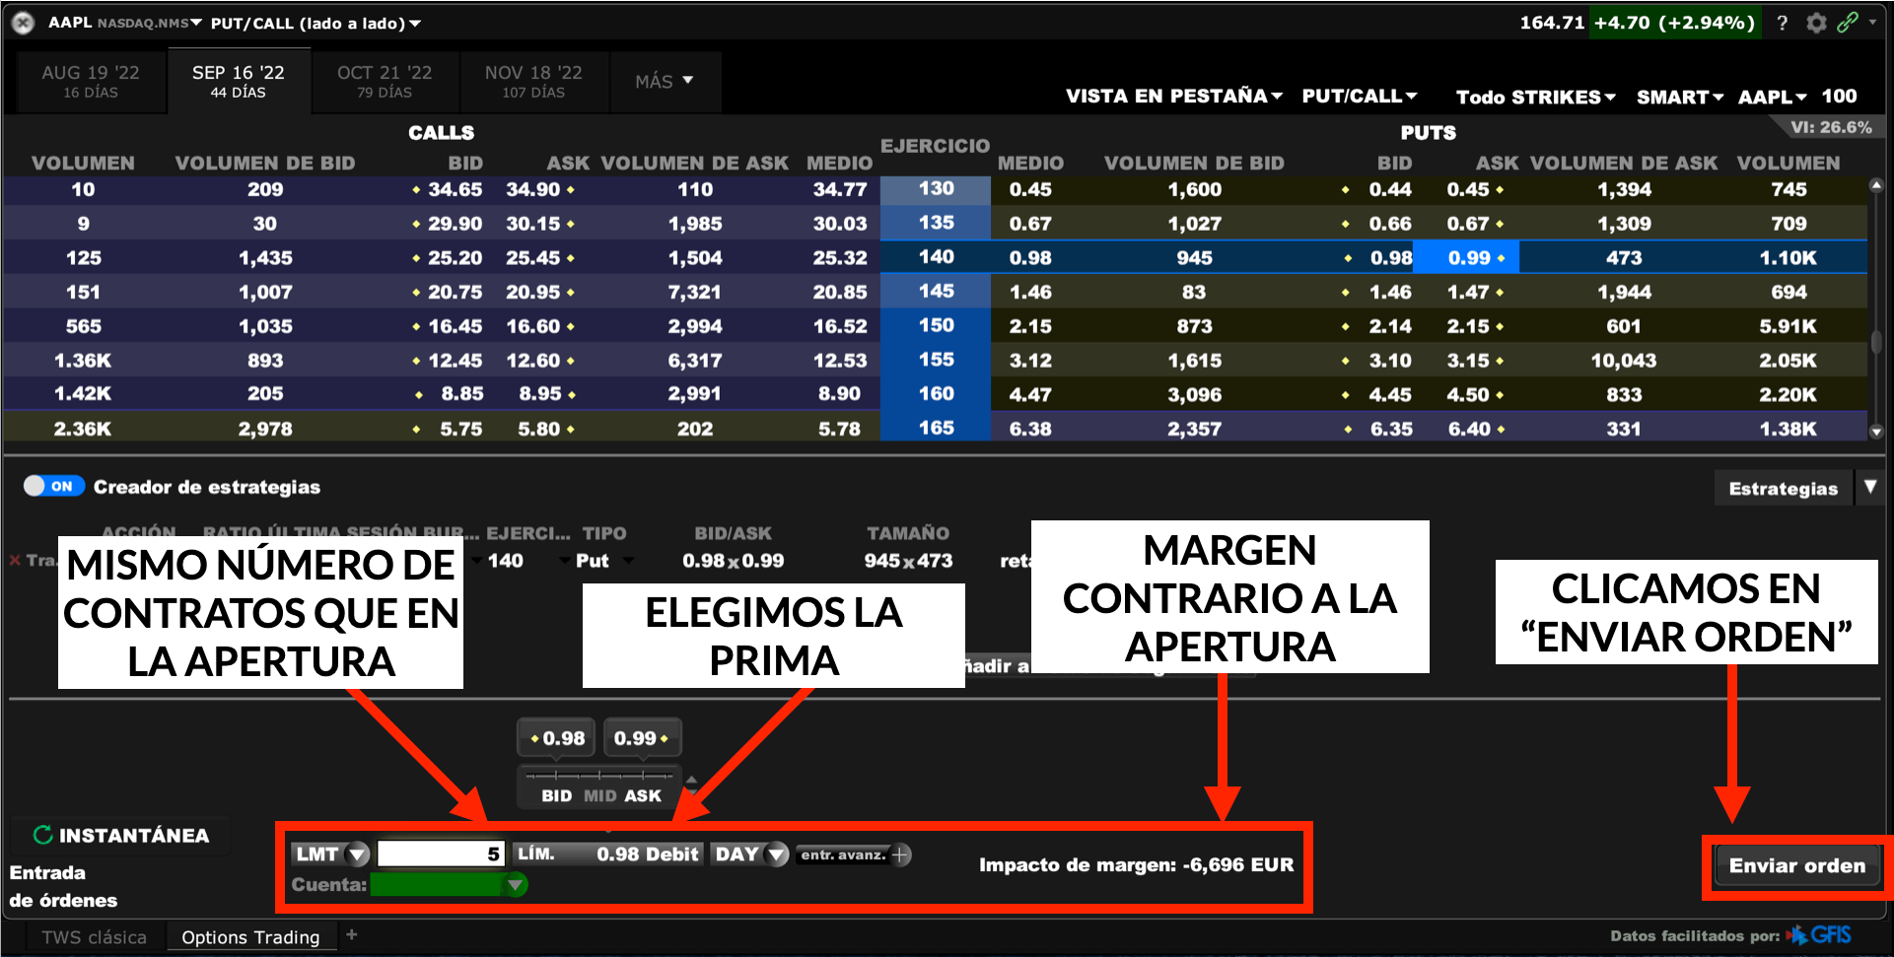
Task: Click quantity input field showing 5
Action: point(441,854)
